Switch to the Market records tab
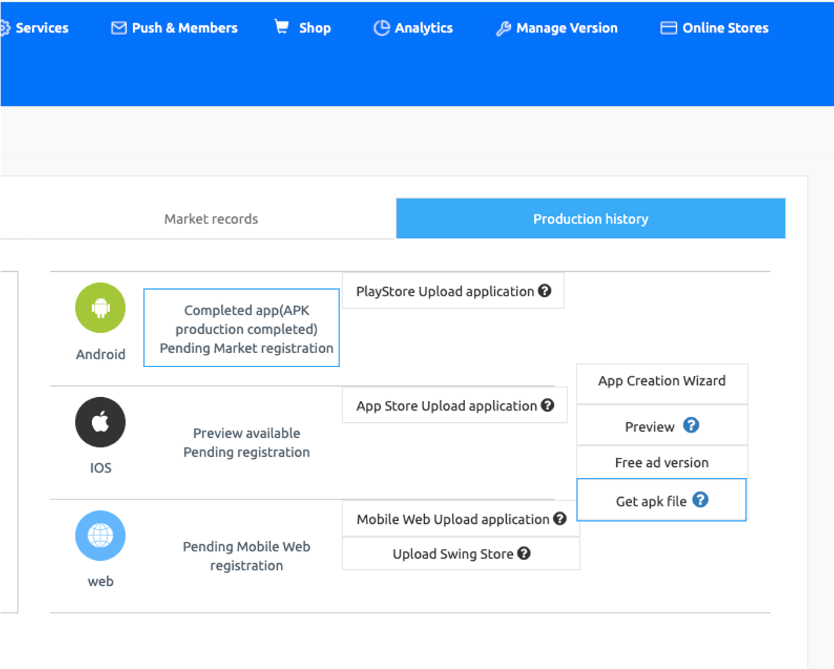This screenshot has height=669, width=834. (x=211, y=219)
